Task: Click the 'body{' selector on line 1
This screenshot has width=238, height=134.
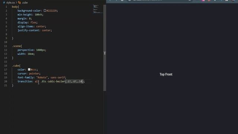Action: (15, 7)
